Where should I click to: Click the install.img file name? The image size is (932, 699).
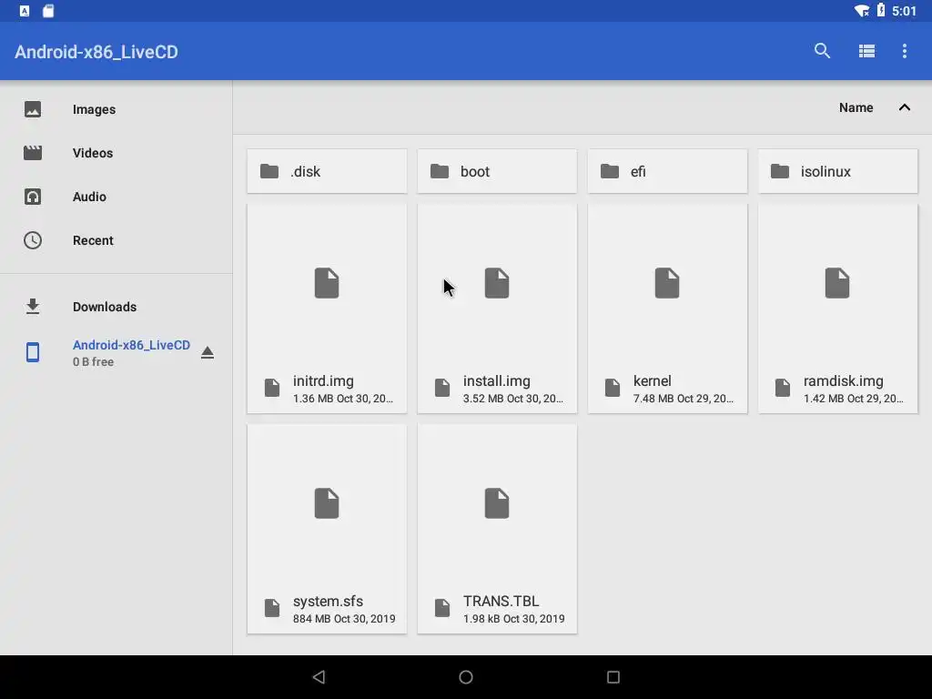coord(496,381)
